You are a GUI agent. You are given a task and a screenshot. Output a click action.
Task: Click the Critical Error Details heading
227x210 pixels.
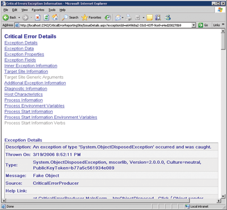30,36
